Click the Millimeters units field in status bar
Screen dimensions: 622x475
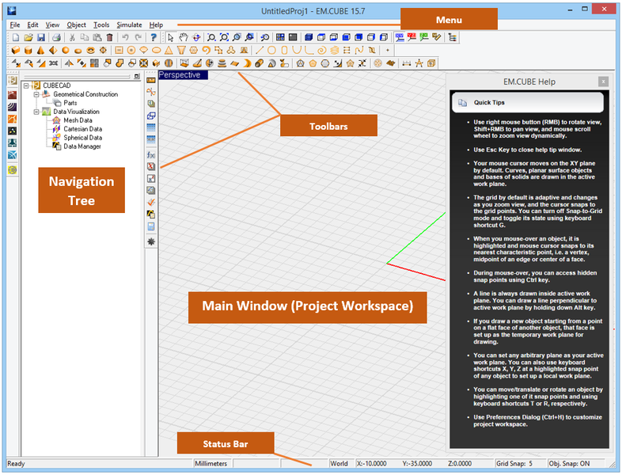point(211,463)
